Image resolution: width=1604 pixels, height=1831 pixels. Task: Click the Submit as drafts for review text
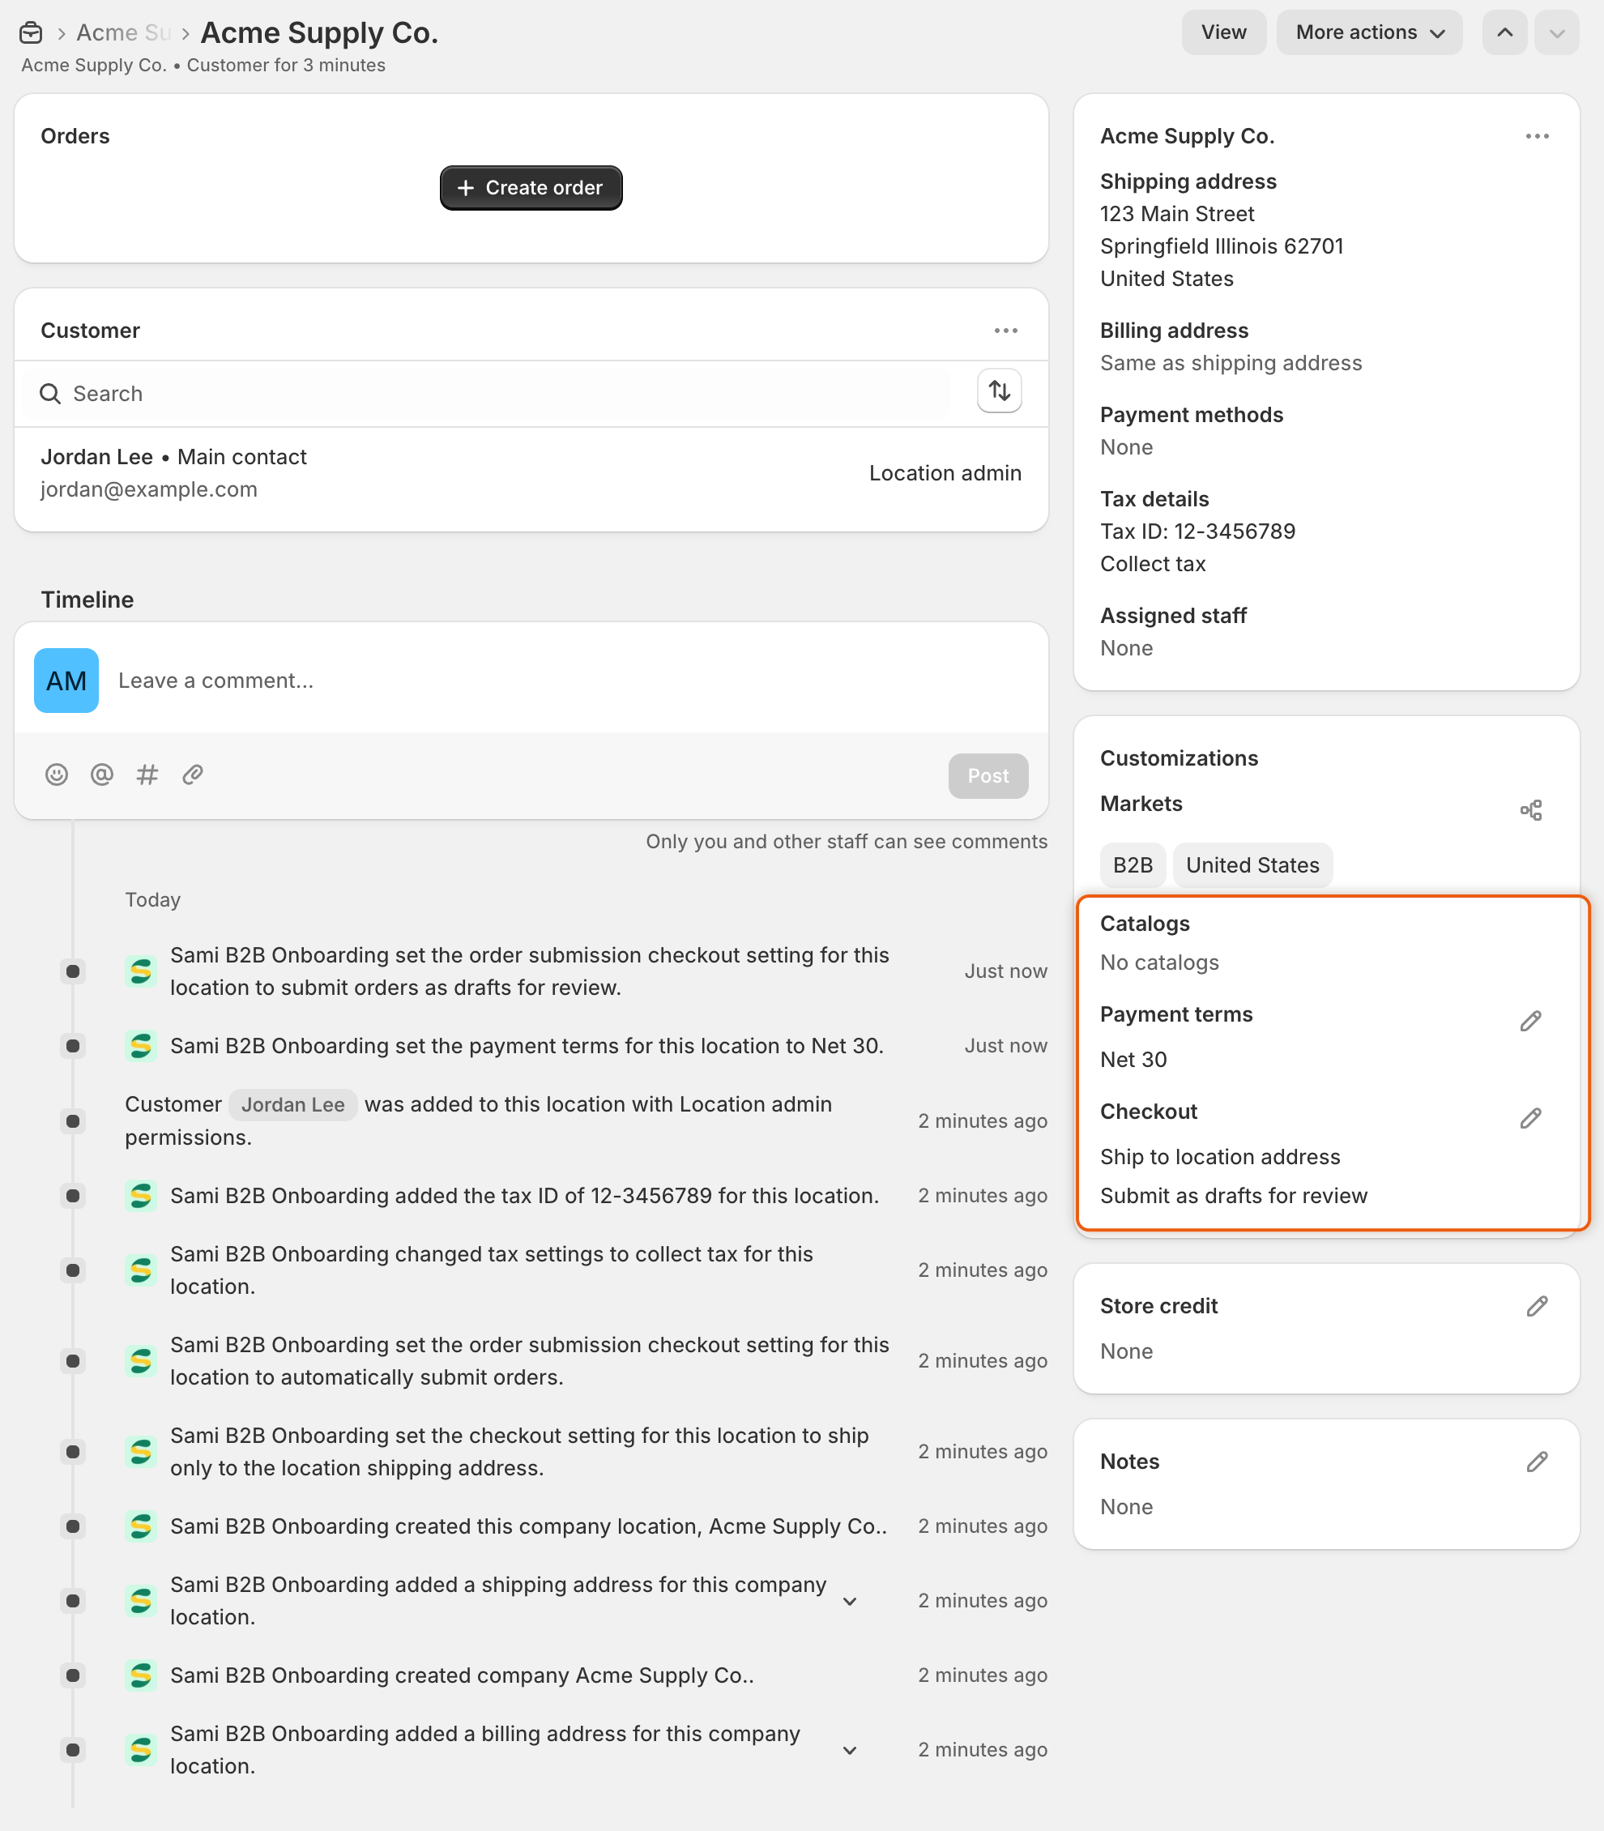(x=1234, y=1196)
